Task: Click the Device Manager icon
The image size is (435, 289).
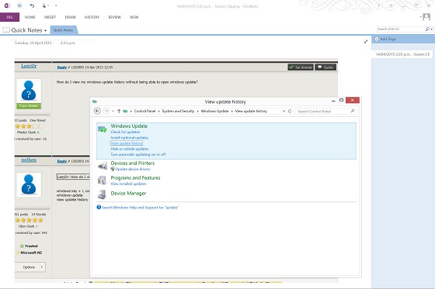Action: tap(102, 194)
